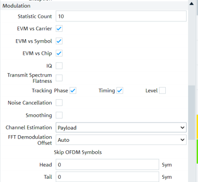This screenshot has width=198, height=182.
Task: Check the Transmit Spectrum Flatness box
Action: click(x=59, y=78)
